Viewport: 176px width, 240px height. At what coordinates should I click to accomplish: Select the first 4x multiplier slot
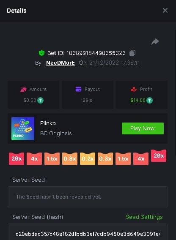[x=34, y=158]
